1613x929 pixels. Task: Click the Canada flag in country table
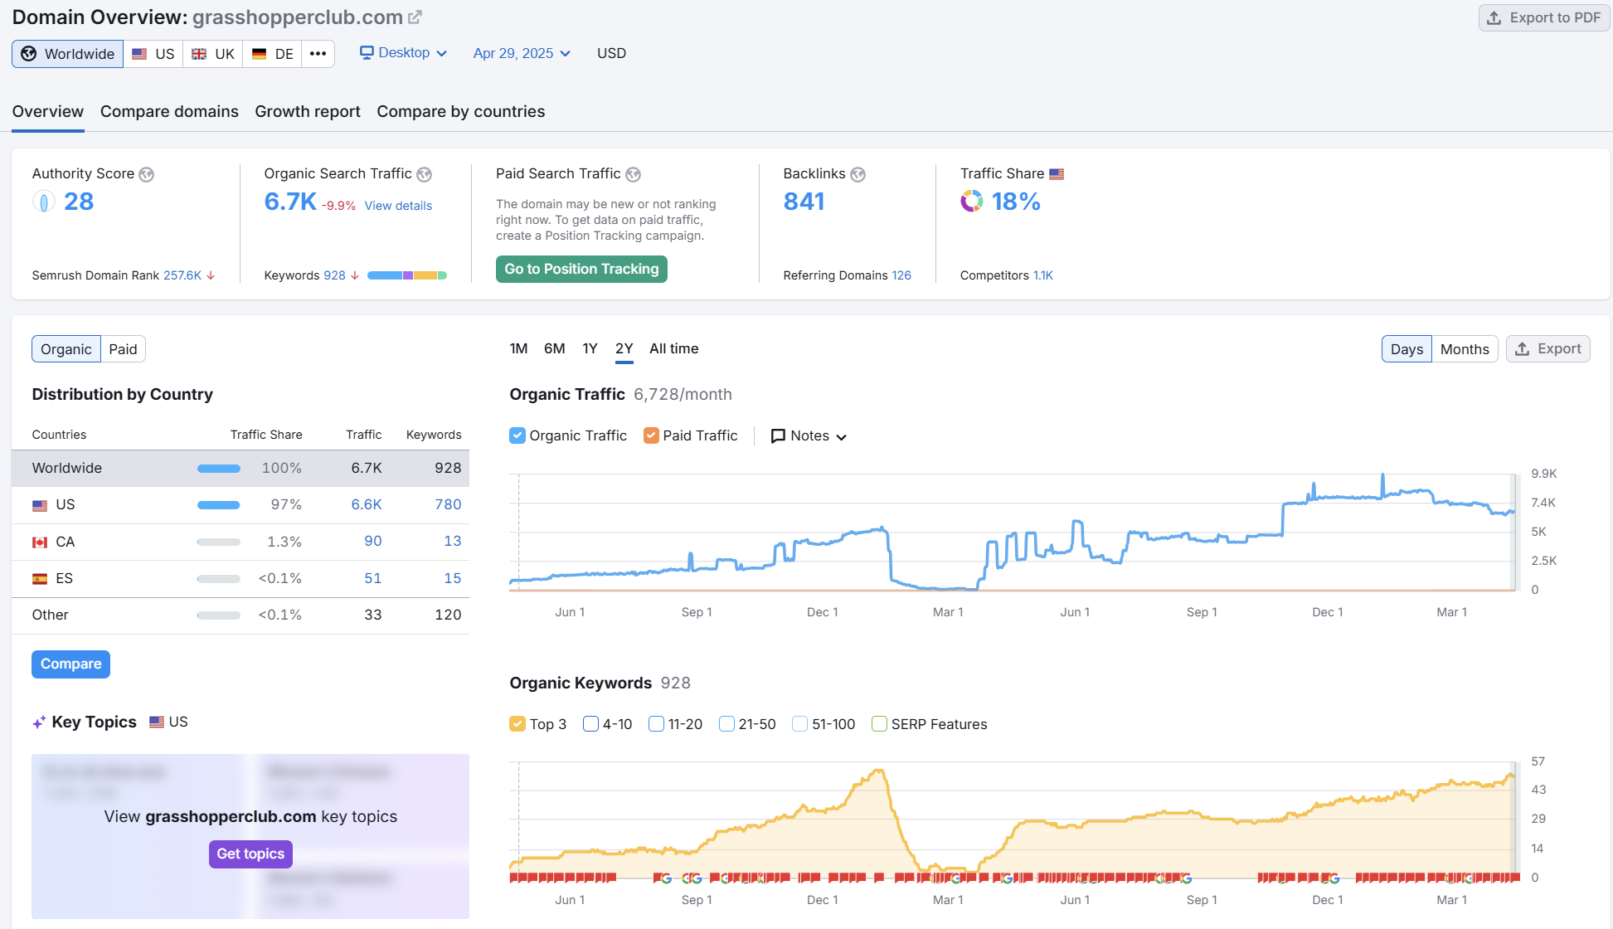pos(40,542)
